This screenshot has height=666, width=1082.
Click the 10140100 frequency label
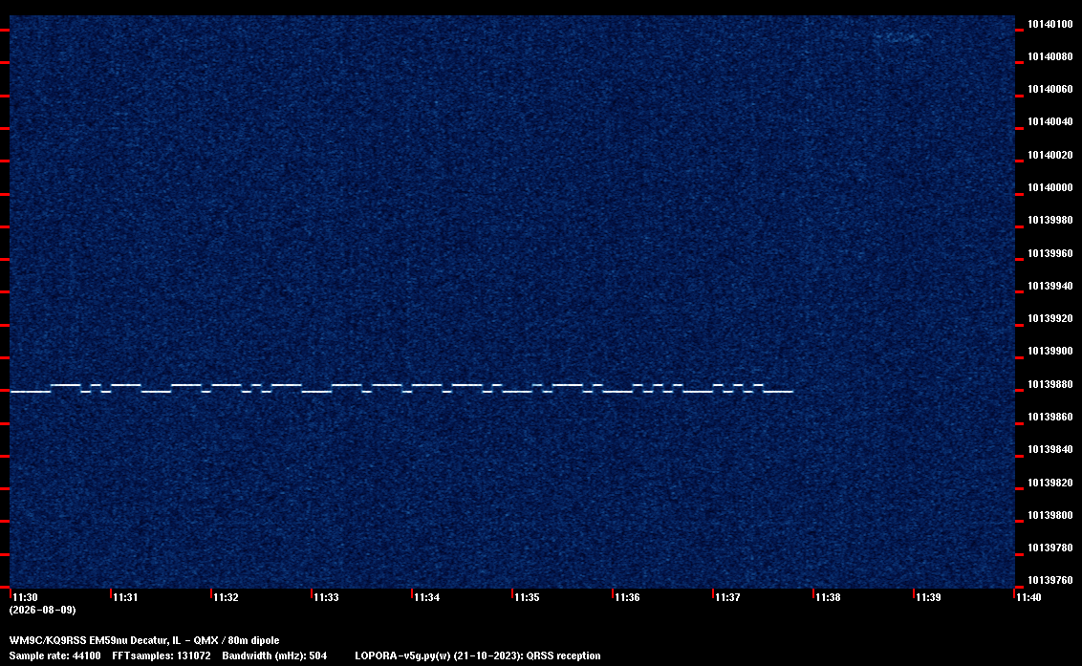1050,24
